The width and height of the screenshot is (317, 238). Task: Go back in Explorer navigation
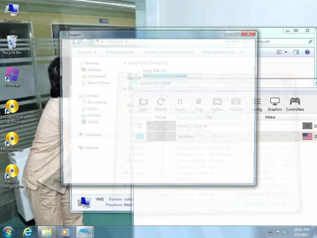click(76, 42)
